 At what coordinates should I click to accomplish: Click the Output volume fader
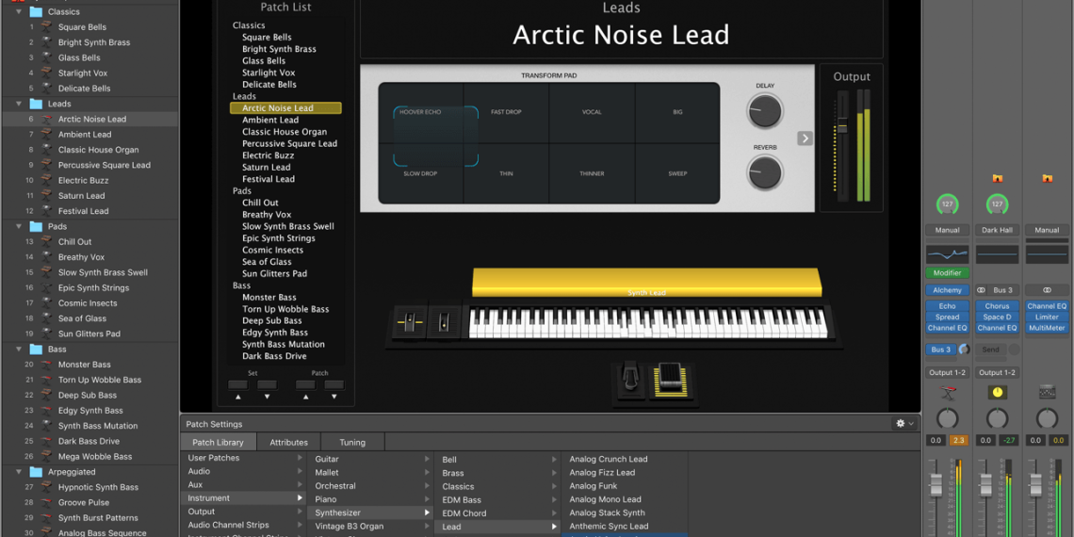[x=842, y=126]
